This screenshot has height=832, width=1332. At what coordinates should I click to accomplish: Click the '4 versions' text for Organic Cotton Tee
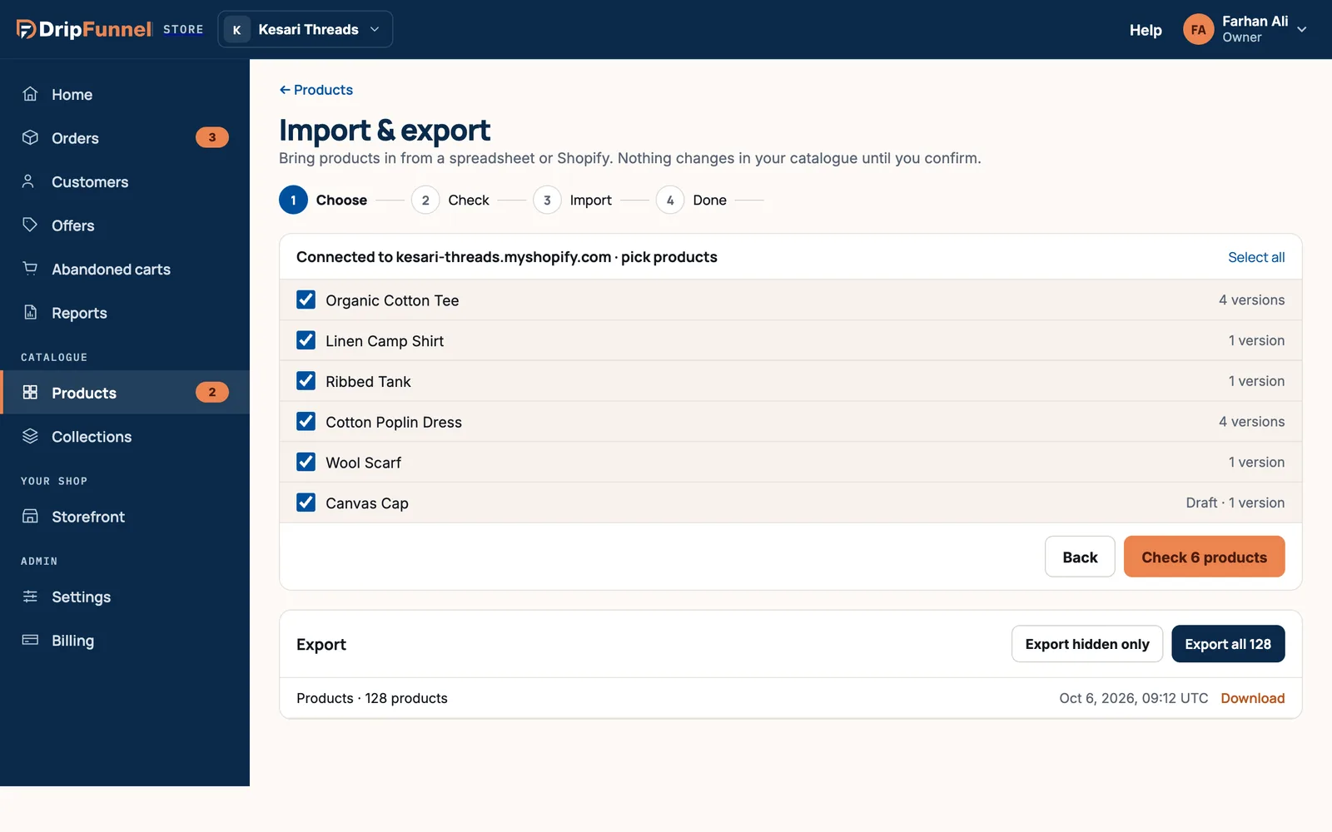[x=1251, y=300]
